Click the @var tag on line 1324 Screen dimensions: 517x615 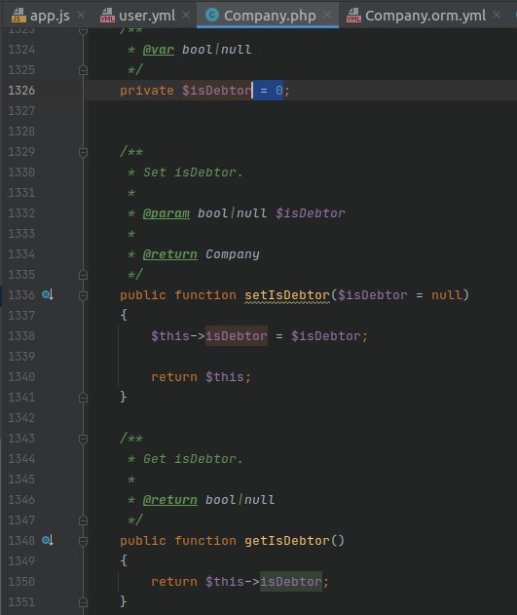[159, 50]
